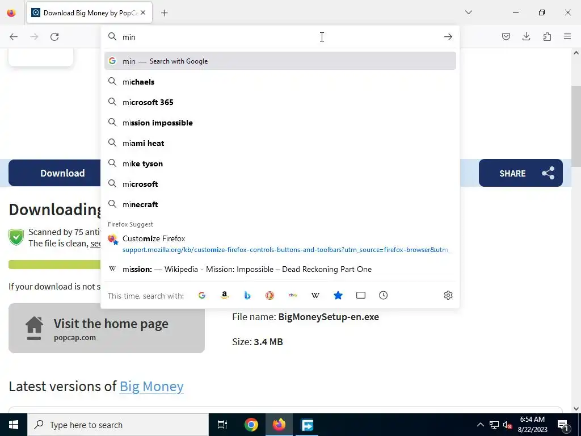Screen dimensions: 581x436
Task: Search this time with Amazon icon
Action: 225,295
